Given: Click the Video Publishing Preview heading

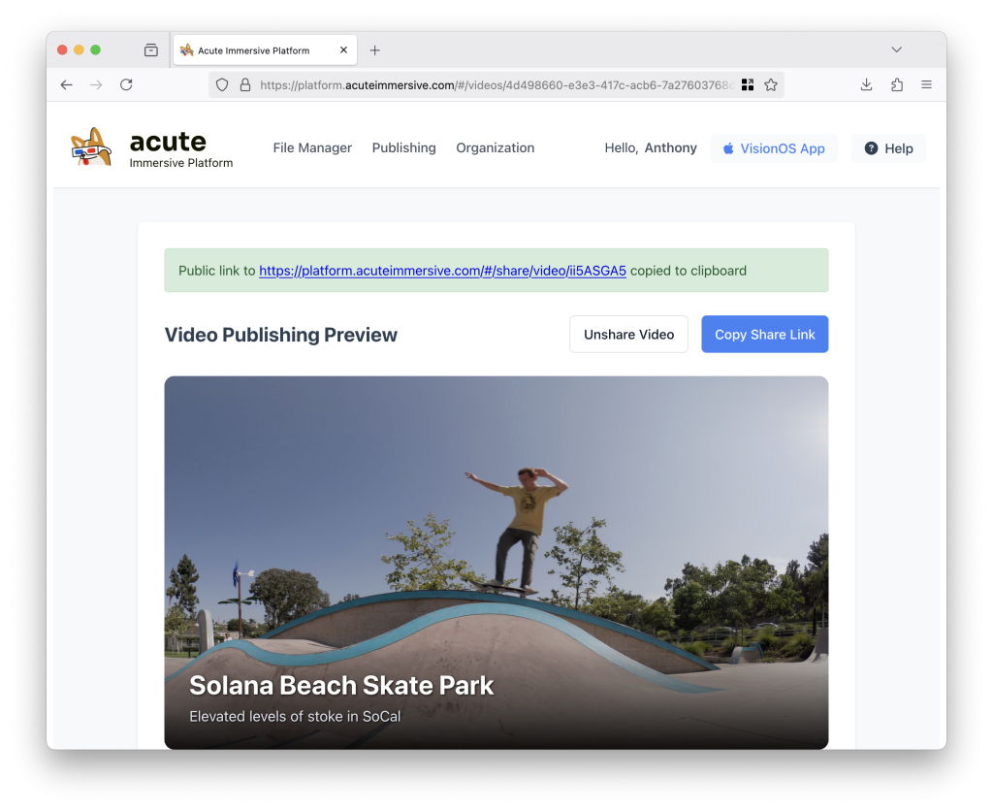Looking at the screenshot, I should click(281, 335).
